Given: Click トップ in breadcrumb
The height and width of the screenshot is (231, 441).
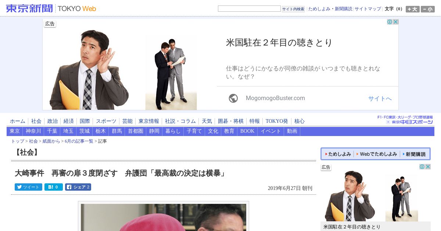Looking at the screenshot, I should tap(18, 141).
